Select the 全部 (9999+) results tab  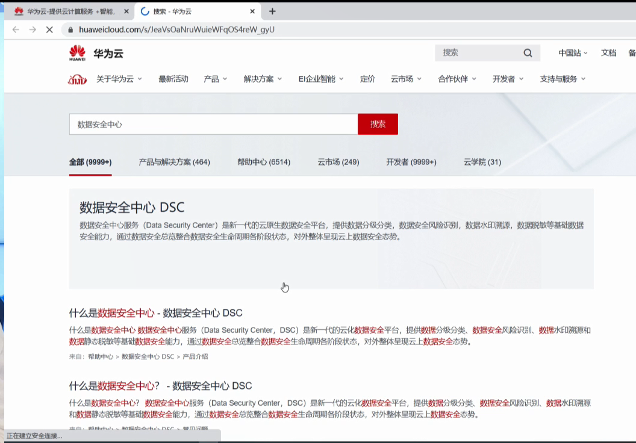pyautogui.click(x=90, y=162)
